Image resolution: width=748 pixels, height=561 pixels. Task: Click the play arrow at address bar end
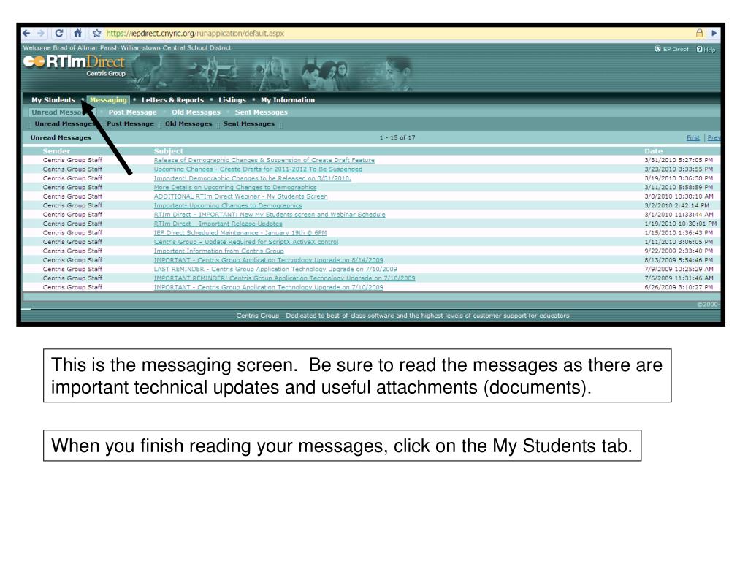[714, 34]
